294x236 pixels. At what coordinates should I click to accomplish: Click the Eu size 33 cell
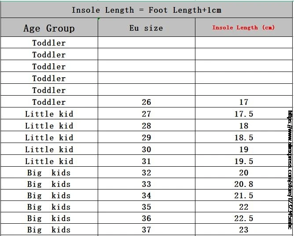pos(146,184)
